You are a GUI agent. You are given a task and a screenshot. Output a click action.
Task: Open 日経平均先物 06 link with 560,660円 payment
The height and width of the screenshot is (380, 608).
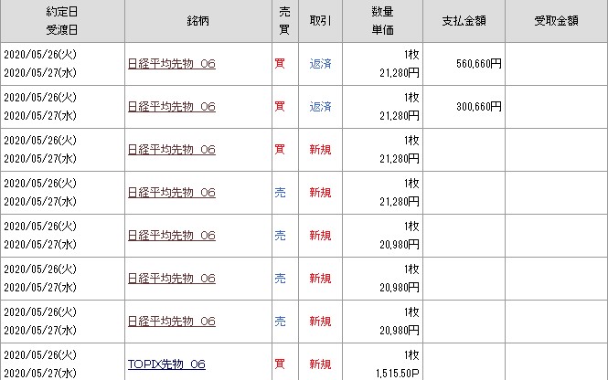click(171, 64)
